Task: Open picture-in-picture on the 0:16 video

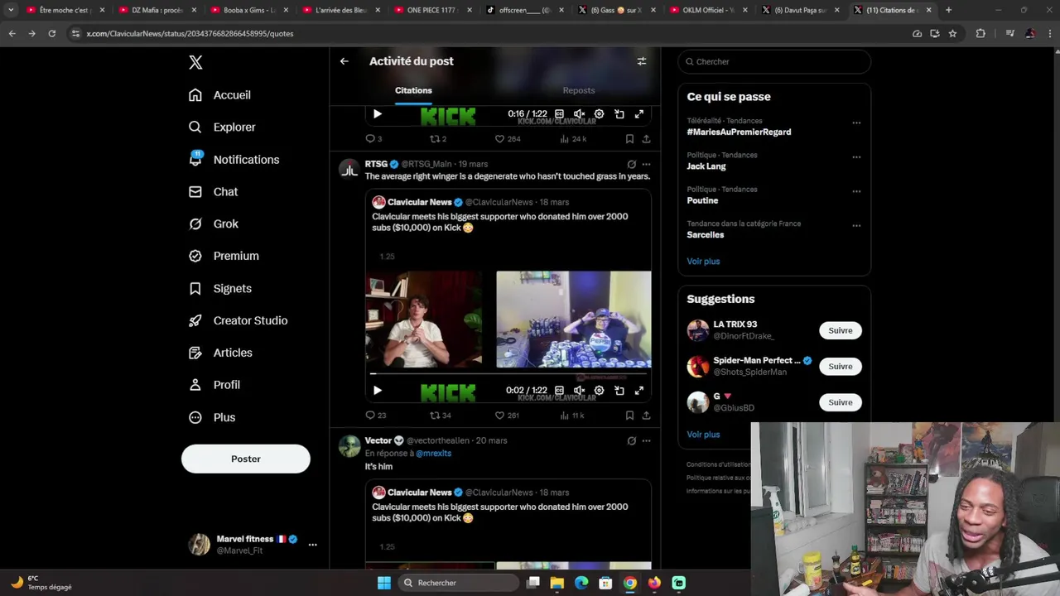Action: [x=619, y=114]
